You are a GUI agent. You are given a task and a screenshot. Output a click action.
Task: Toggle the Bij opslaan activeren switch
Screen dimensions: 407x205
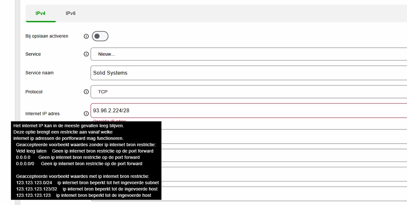(x=100, y=36)
